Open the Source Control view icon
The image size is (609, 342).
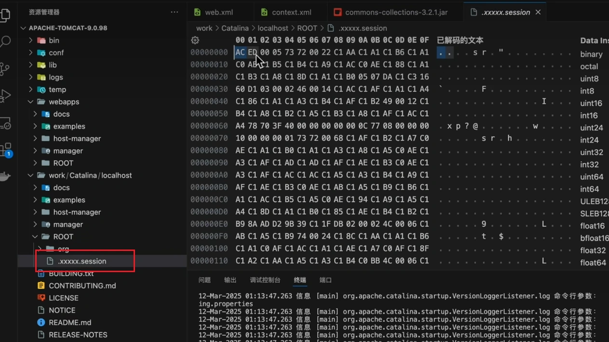click(5, 69)
